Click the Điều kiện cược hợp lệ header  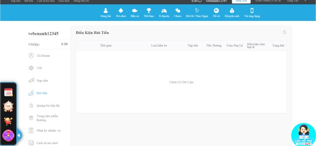click(256, 45)
